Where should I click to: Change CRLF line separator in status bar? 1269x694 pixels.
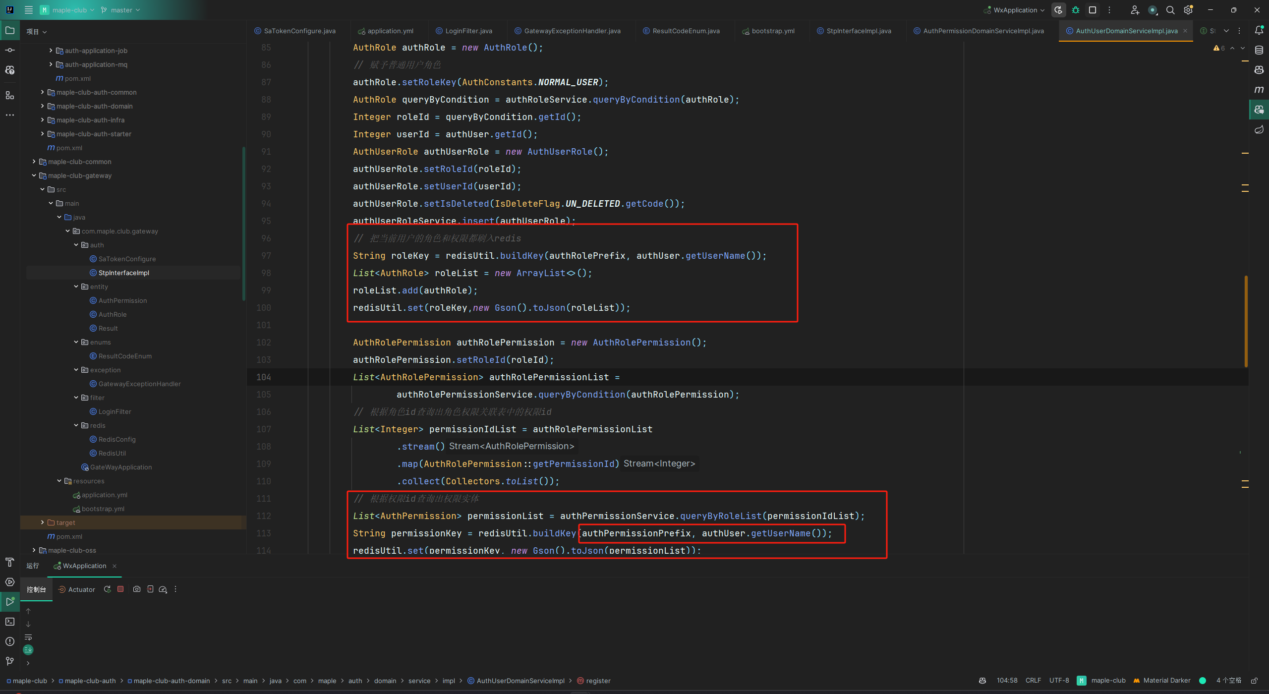pyautogui.click(x=1033, y=681)
